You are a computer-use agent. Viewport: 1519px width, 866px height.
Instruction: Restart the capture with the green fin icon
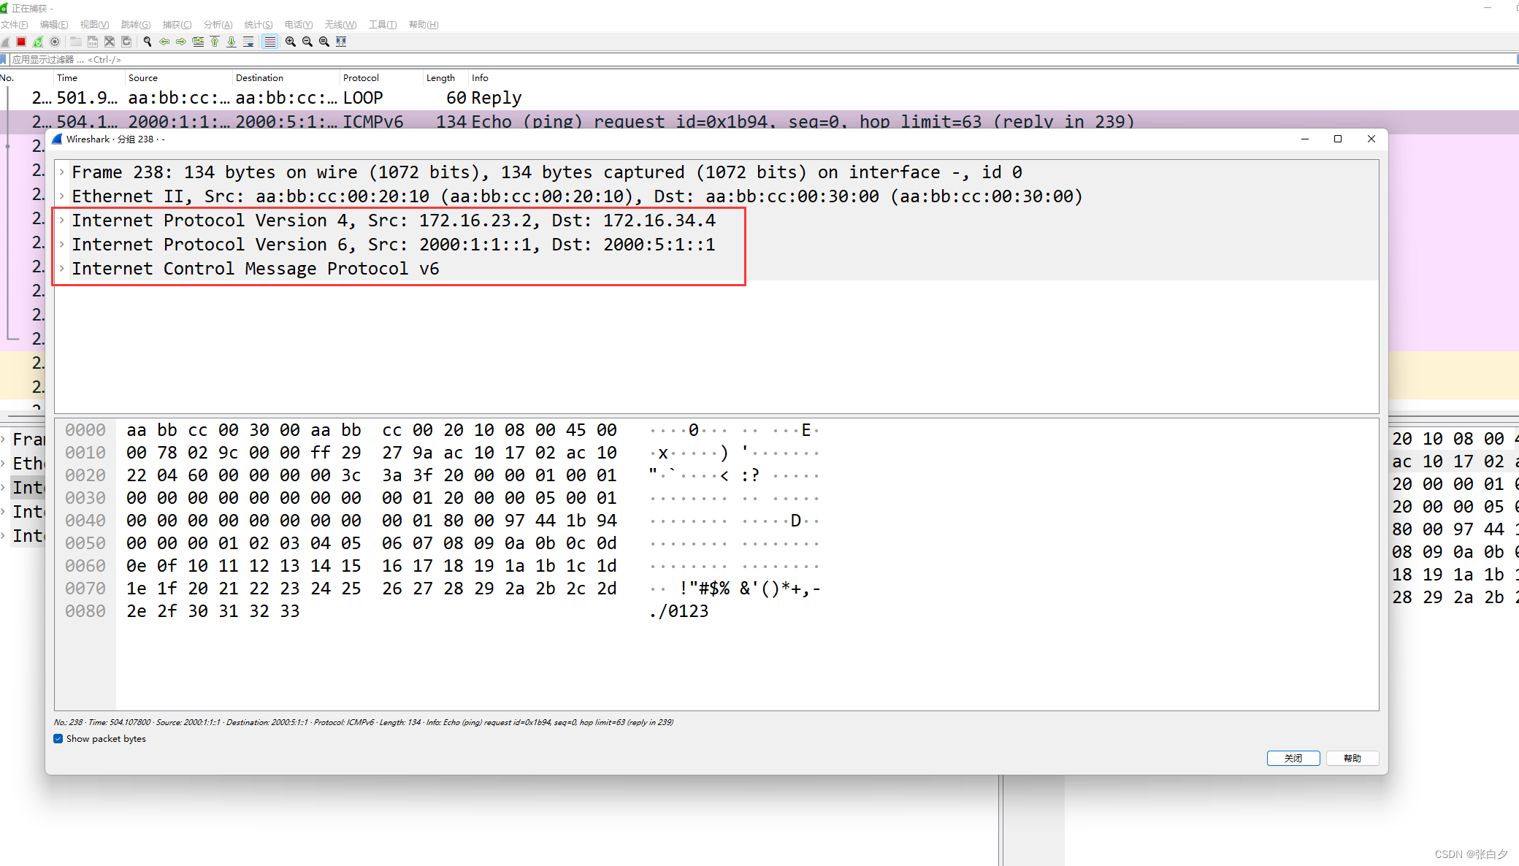[x=38, y=42]
